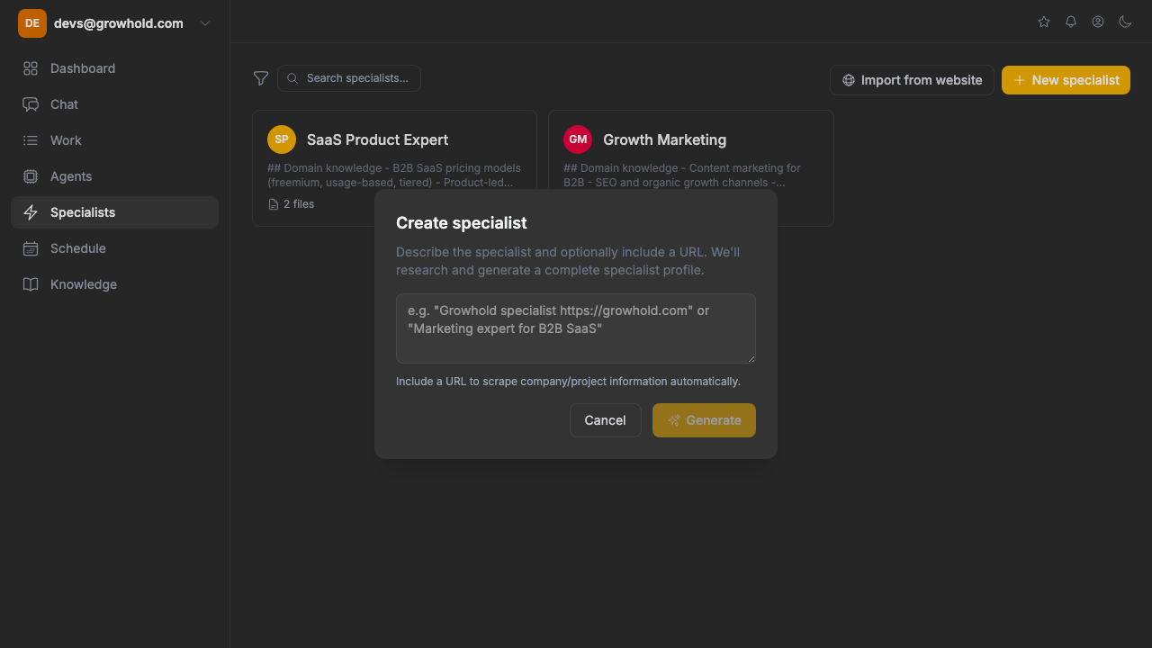Open the Dashboard grid icon
This screenshot has width=1152, height=648.
[x=31, y=67]
